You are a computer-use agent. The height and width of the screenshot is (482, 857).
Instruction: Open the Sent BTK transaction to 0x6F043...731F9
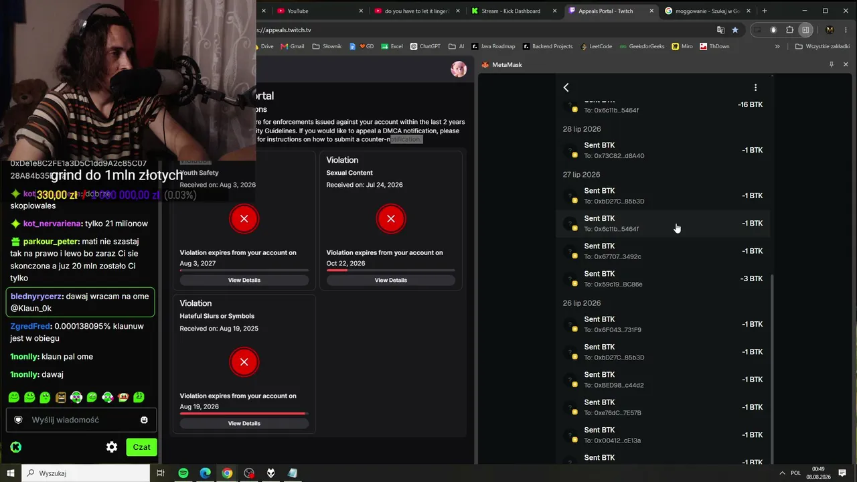(x=663, y=324)
